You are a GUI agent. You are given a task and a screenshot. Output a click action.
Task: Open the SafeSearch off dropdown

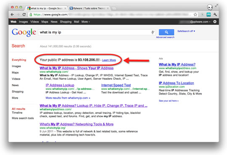point(186,31)
